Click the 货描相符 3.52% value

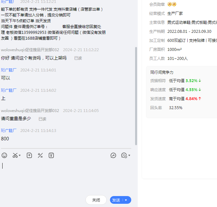[191, 80]
